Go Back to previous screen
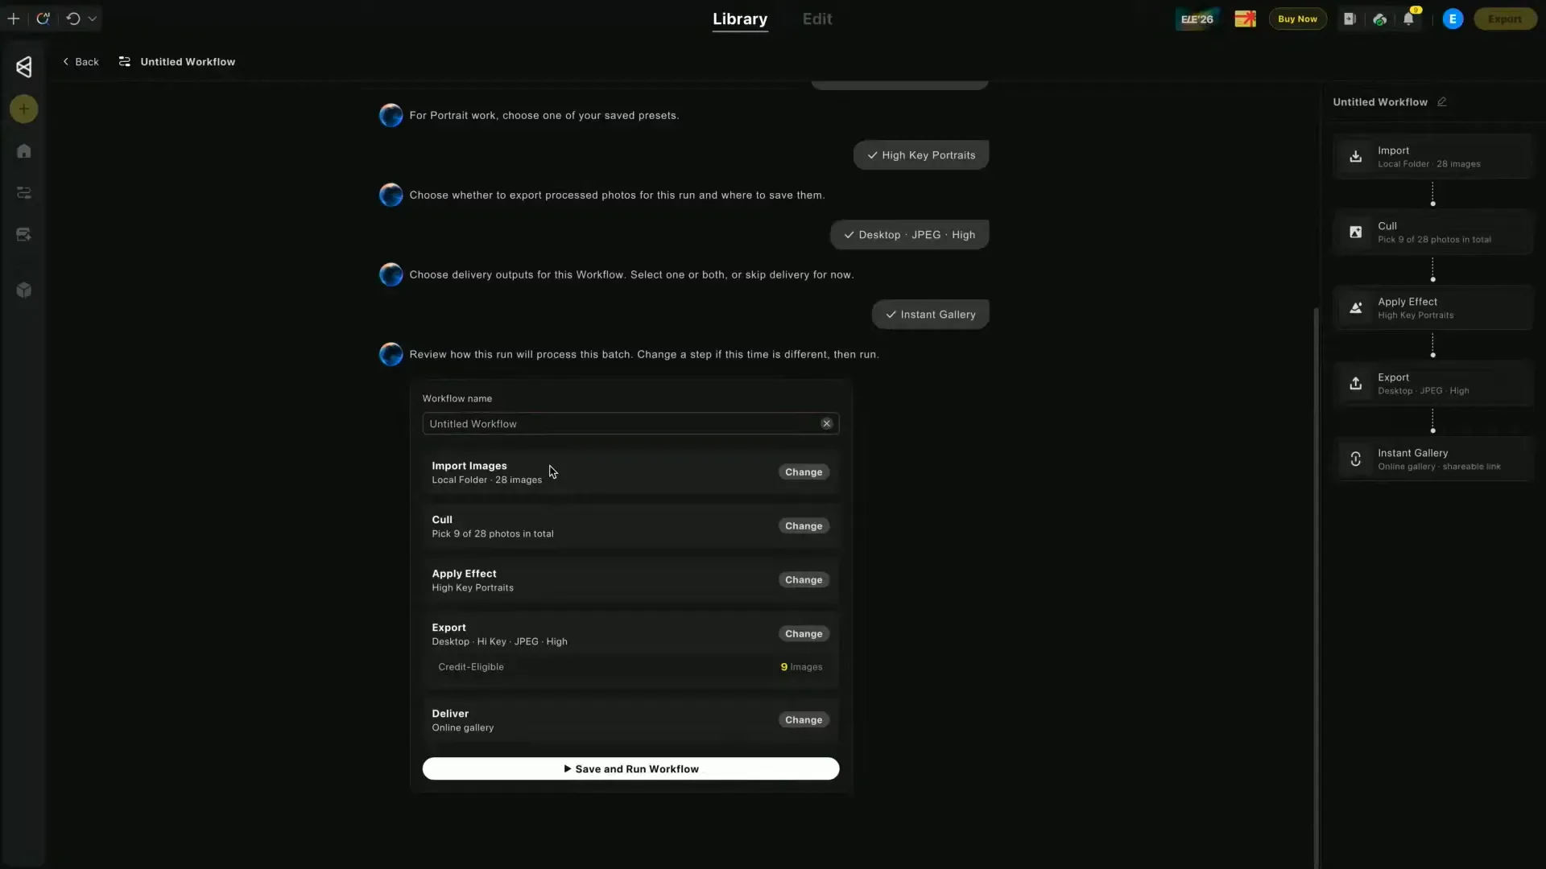The width and height of the screenshot is (1546, 869). 81,61
